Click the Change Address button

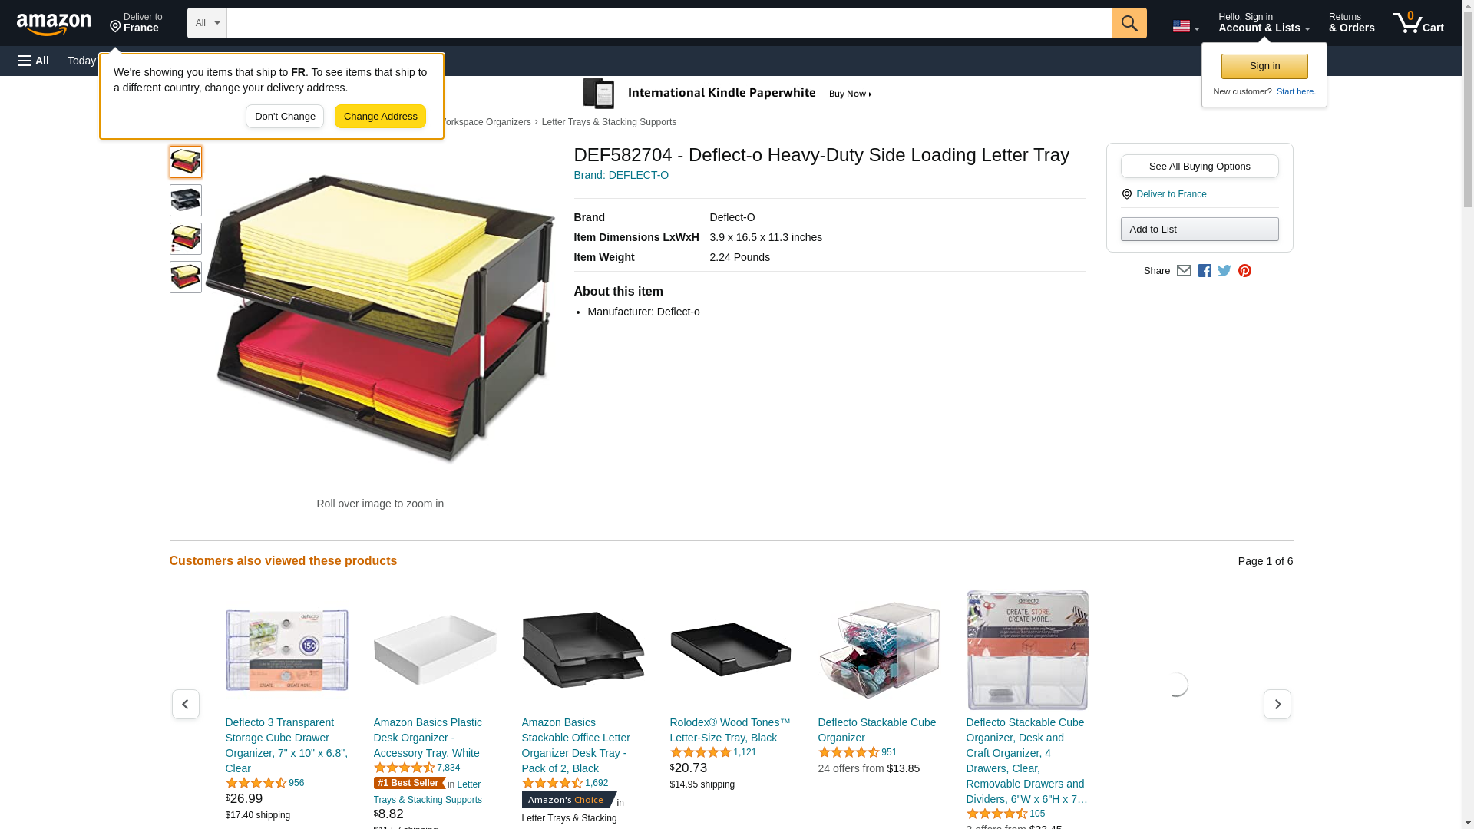click(x=380, y=117)
